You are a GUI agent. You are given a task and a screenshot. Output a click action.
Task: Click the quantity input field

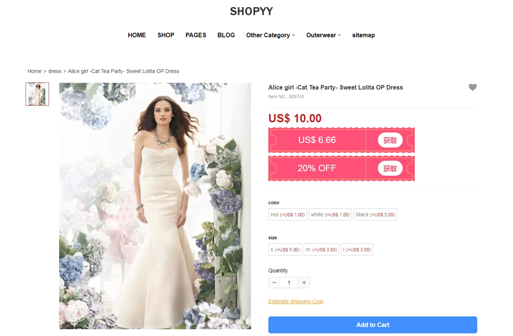(x=289, y=283)
